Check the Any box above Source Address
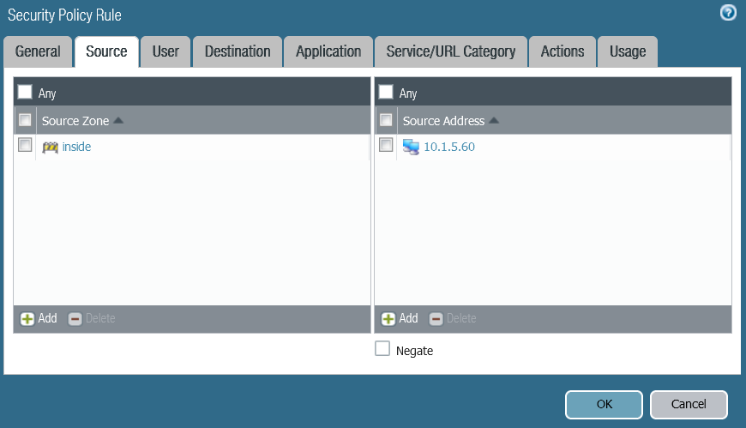The image size is (746, 428). click(386, 92)
